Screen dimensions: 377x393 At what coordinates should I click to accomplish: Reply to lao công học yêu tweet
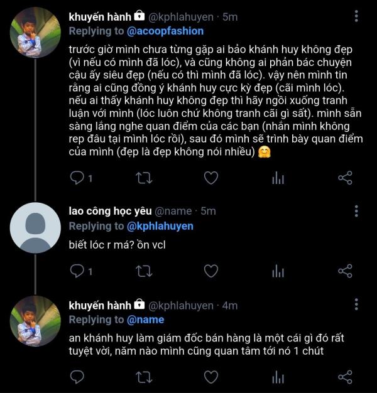77,271
